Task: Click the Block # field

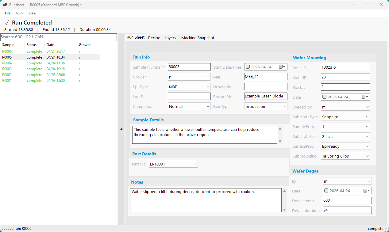Action: coord(345,87)
